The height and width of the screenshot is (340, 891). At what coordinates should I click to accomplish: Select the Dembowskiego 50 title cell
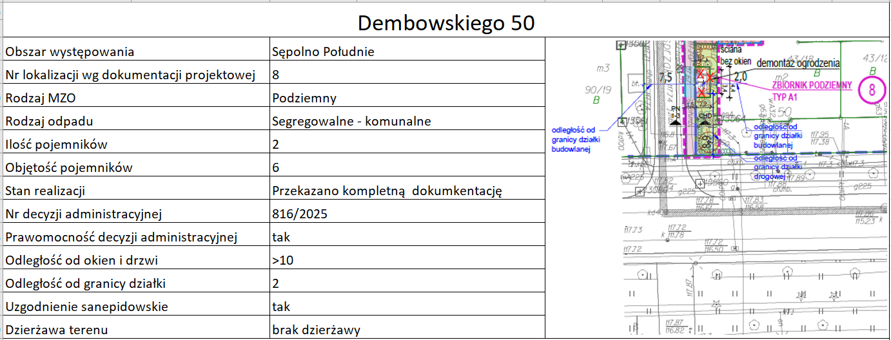(445, 23)
